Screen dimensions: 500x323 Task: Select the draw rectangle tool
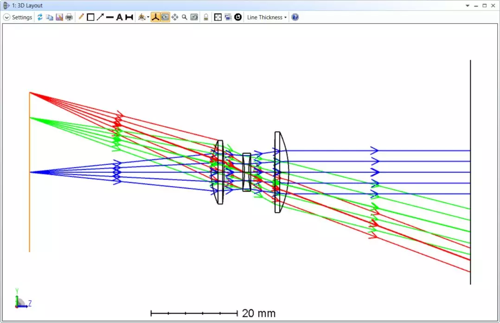(90, 17)
